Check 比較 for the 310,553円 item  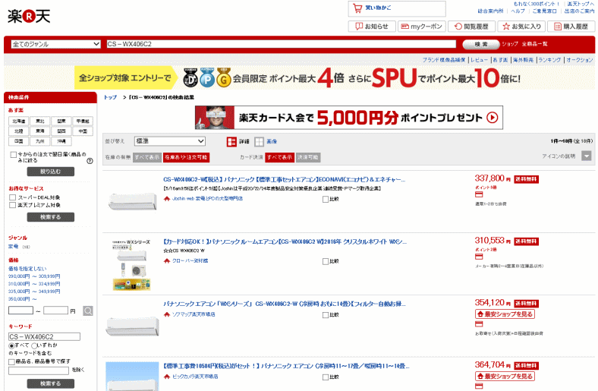click(326, 261)
